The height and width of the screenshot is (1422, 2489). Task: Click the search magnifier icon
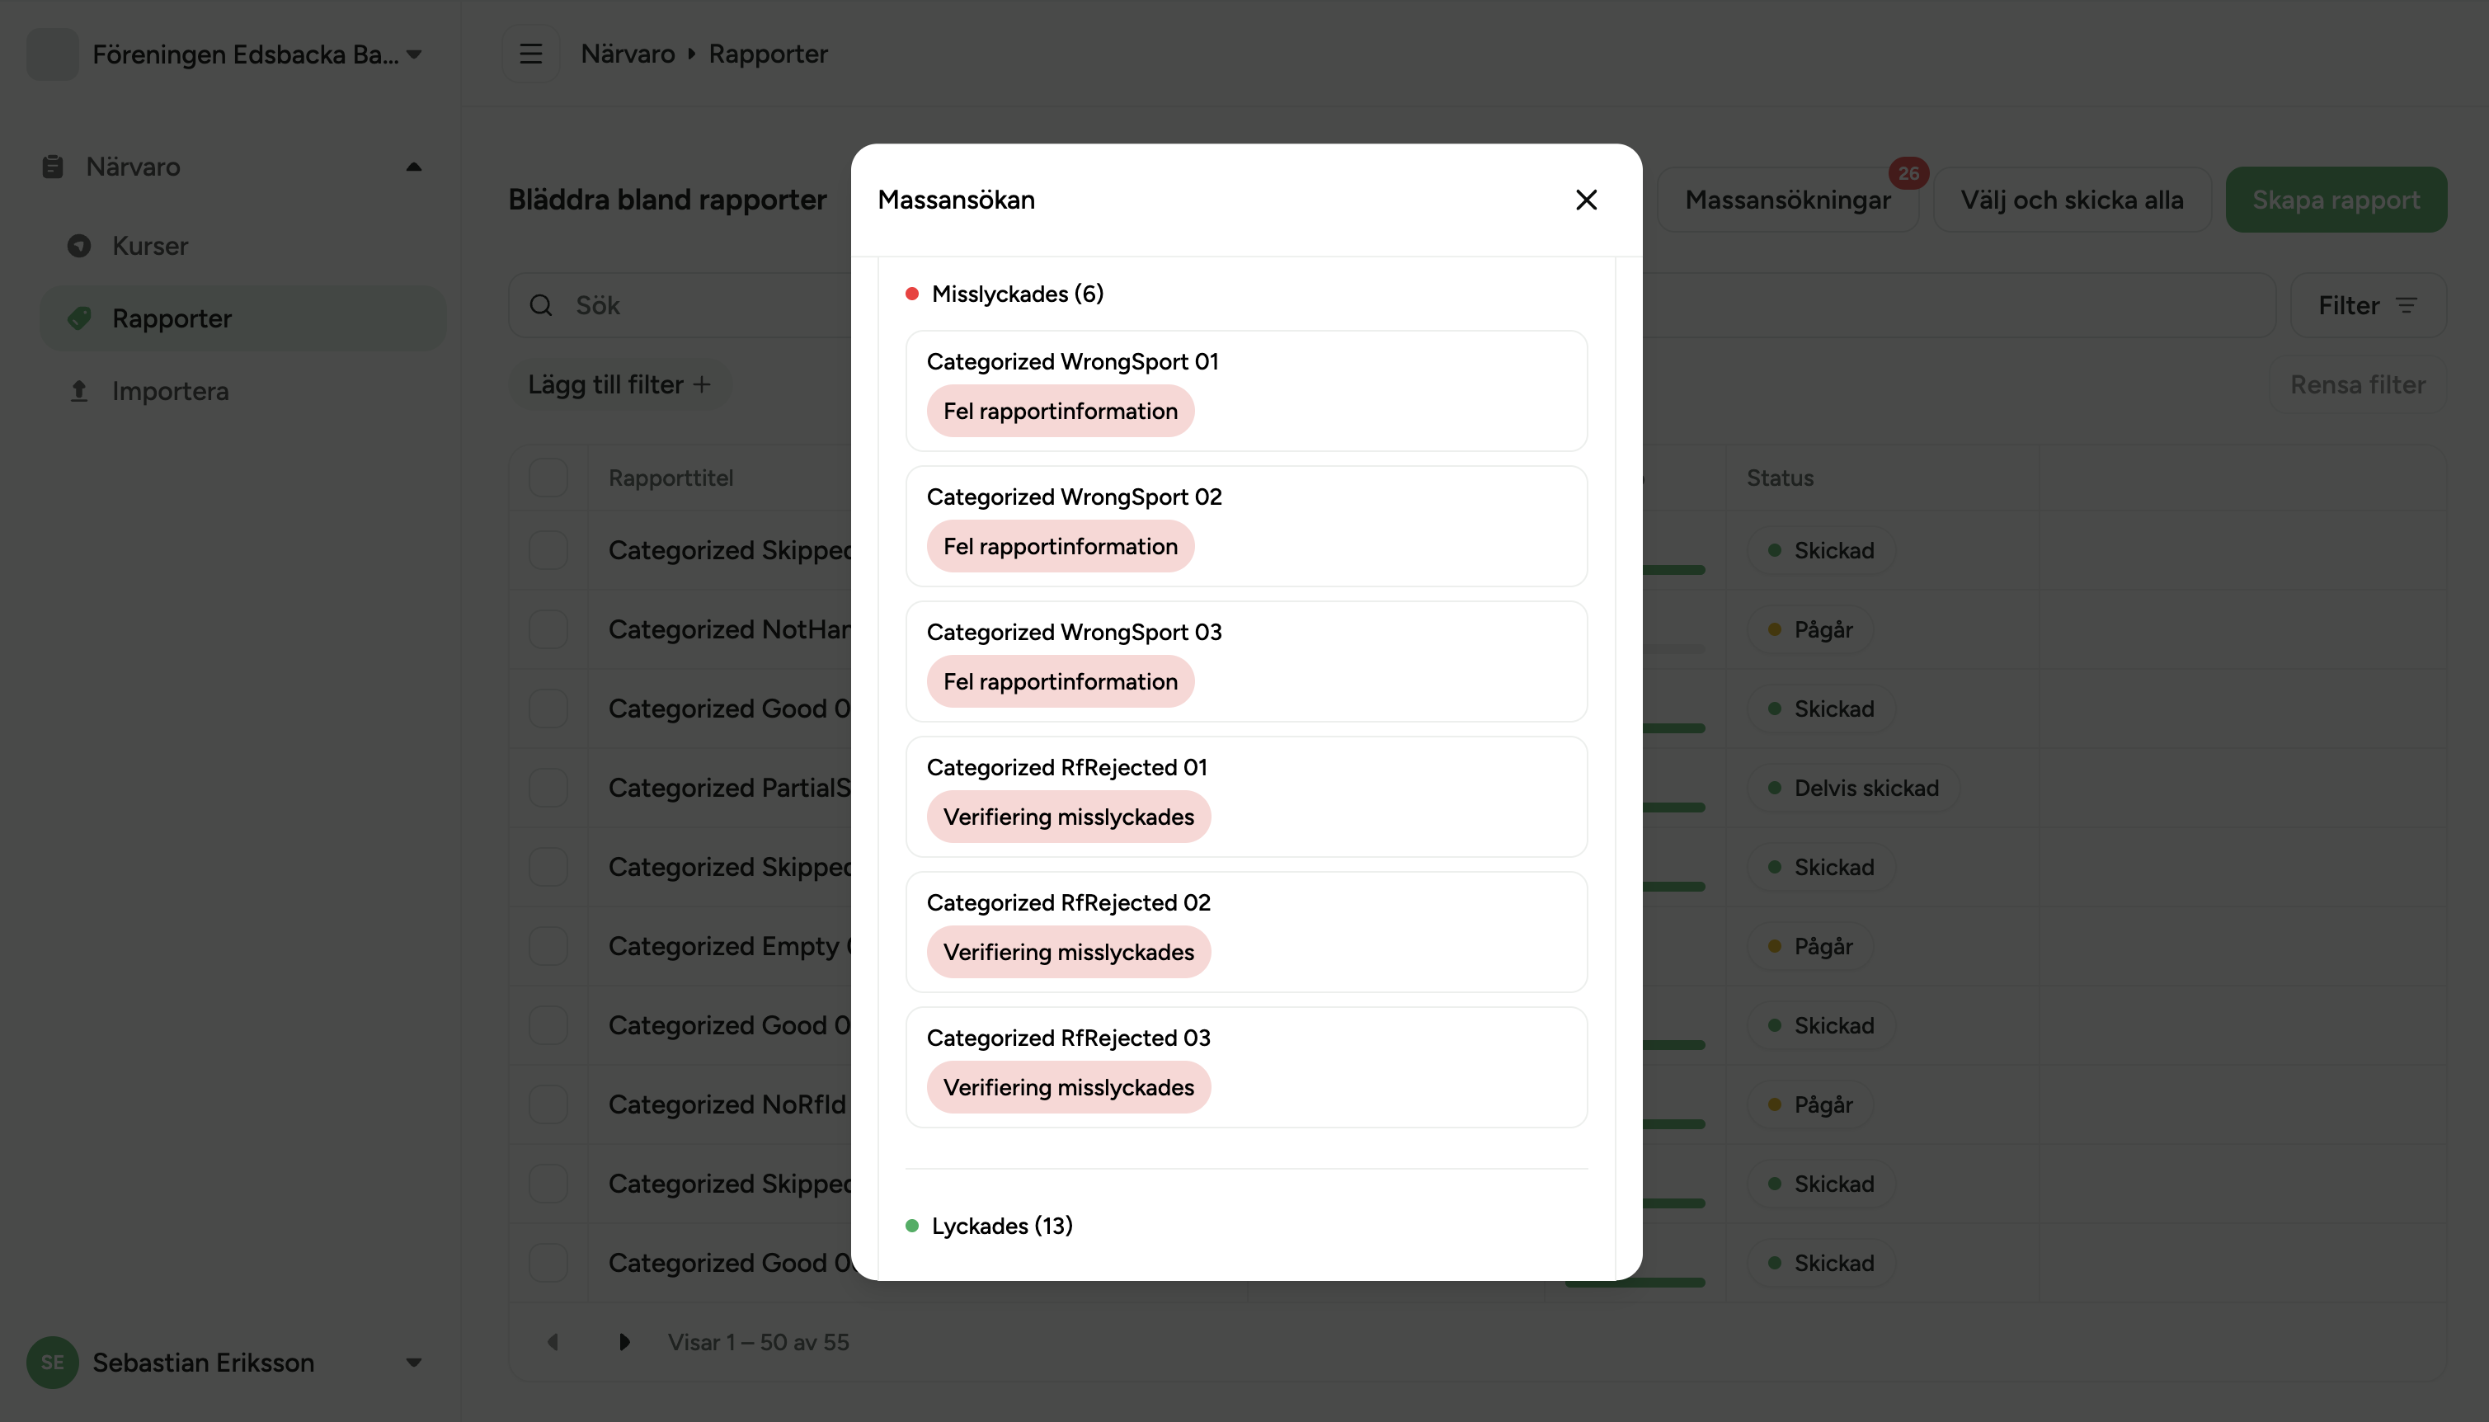tap(541, 306)
